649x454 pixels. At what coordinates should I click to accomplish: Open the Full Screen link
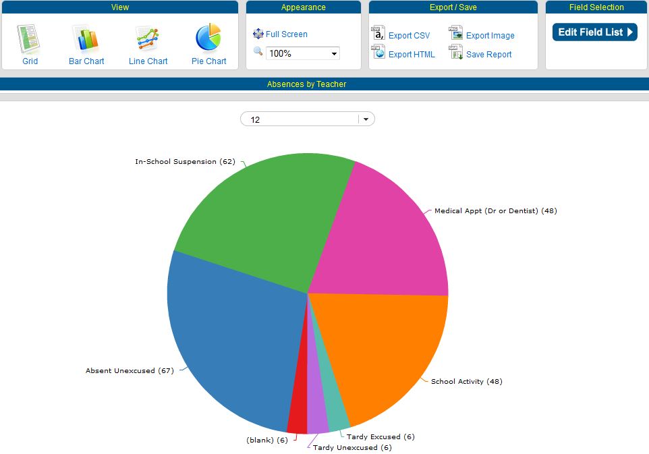tap(286, 34)
